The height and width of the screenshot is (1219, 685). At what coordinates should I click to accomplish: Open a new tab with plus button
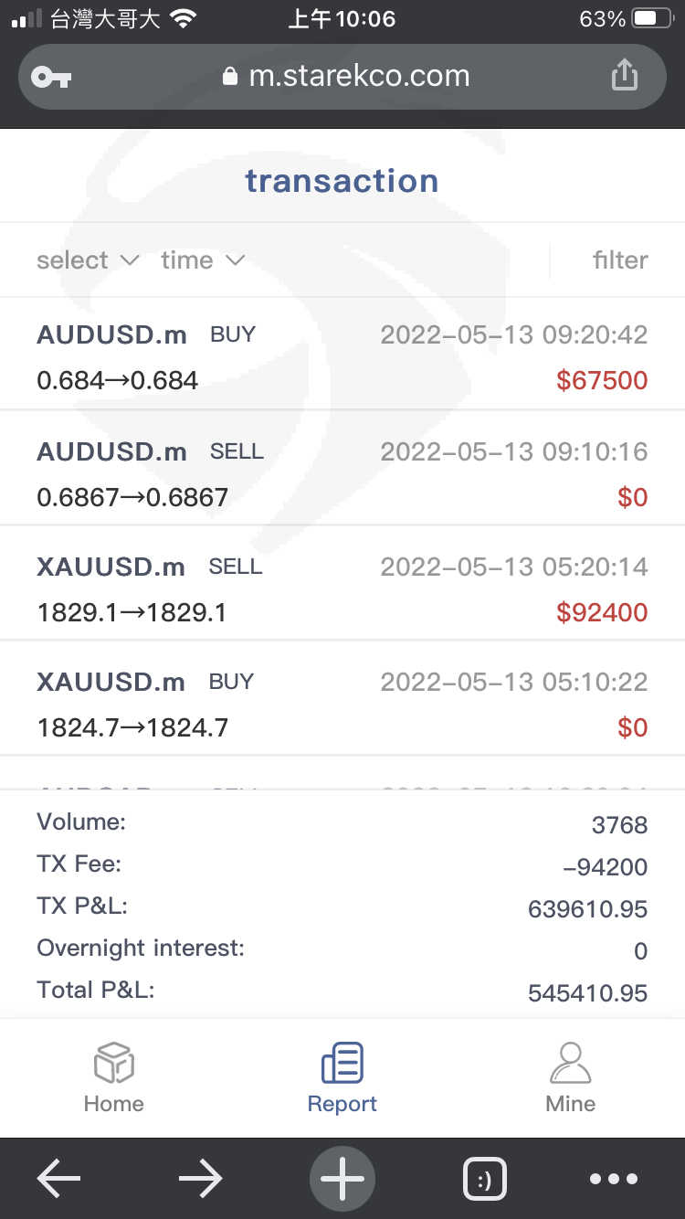(x=342, y=1179)
